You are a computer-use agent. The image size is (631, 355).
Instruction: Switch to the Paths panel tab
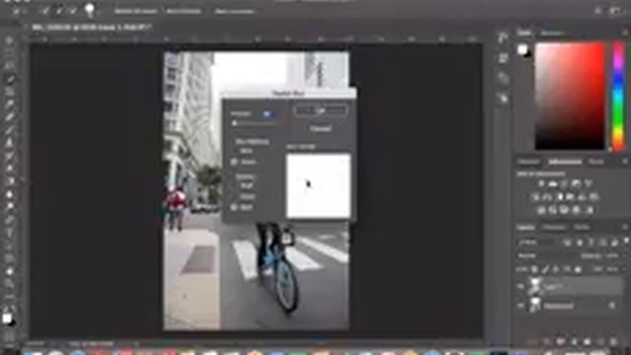[582, 228]
